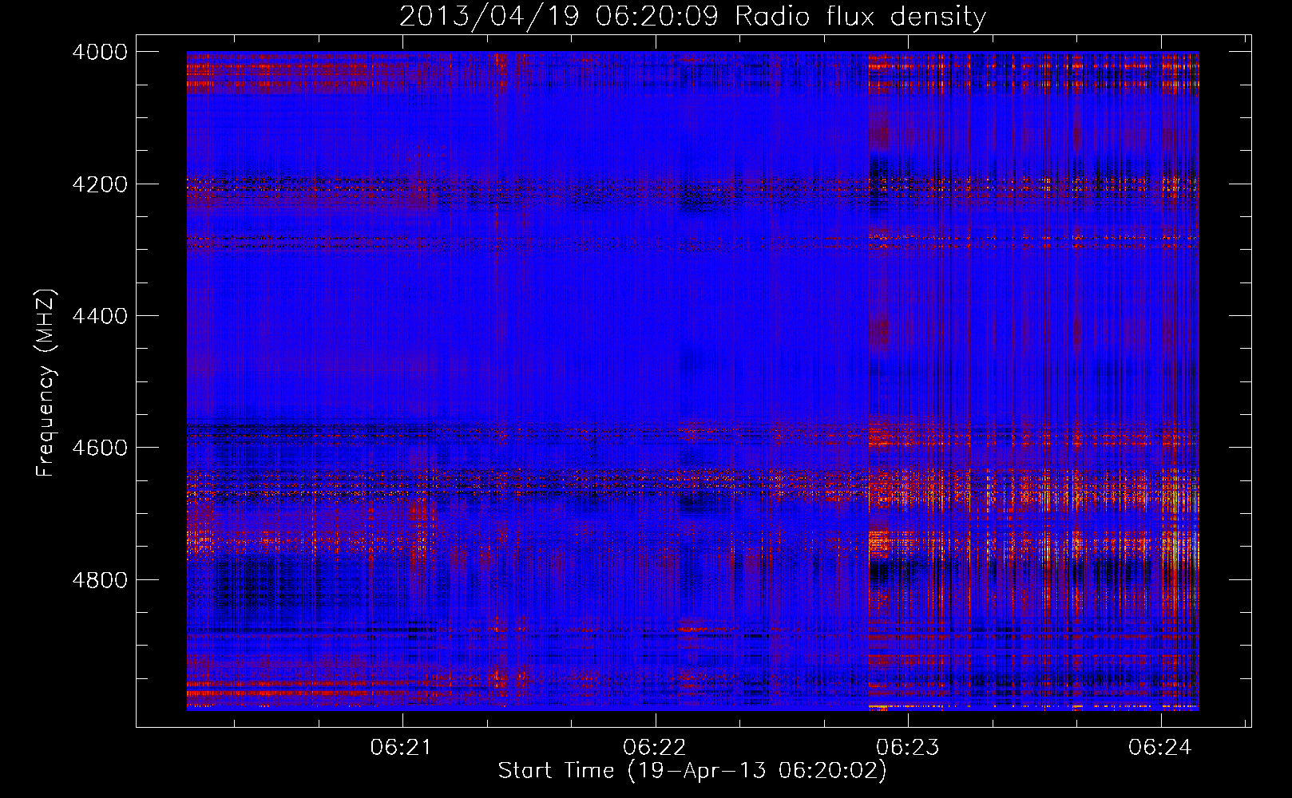The width and height of the screenshot is (1292, 798).
Task: Click the '4200' frequency tick label
Action: pyautogui.click(x=100, y=184)
